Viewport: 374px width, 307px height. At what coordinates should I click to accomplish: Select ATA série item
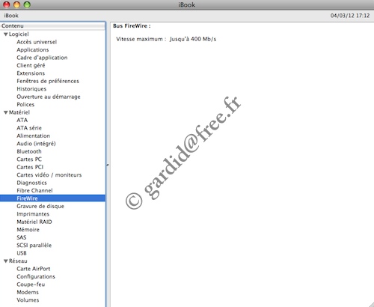[x=29, y=128]
